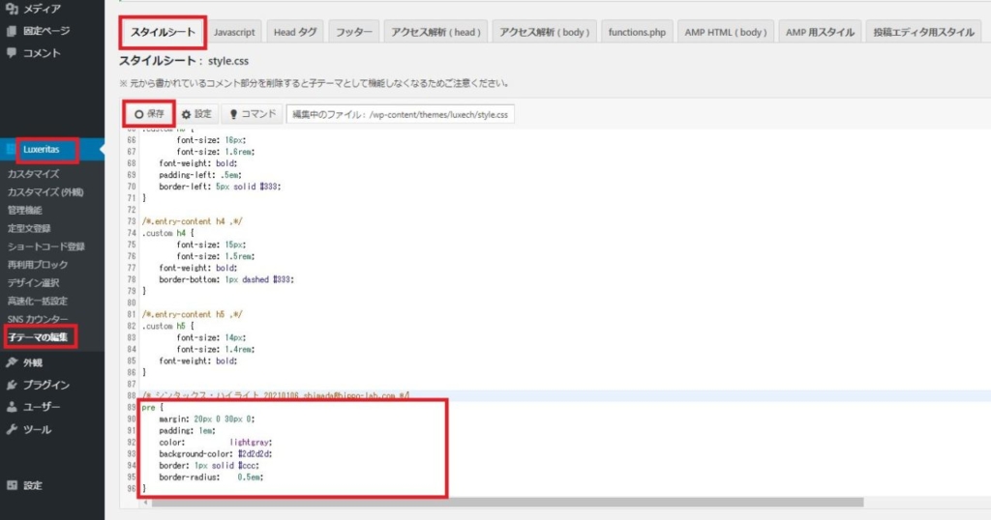The height and width of the screenshot is (520, 991).
Task: Click the 外観 paintbrush icon
Action: [x=12, y=362]
